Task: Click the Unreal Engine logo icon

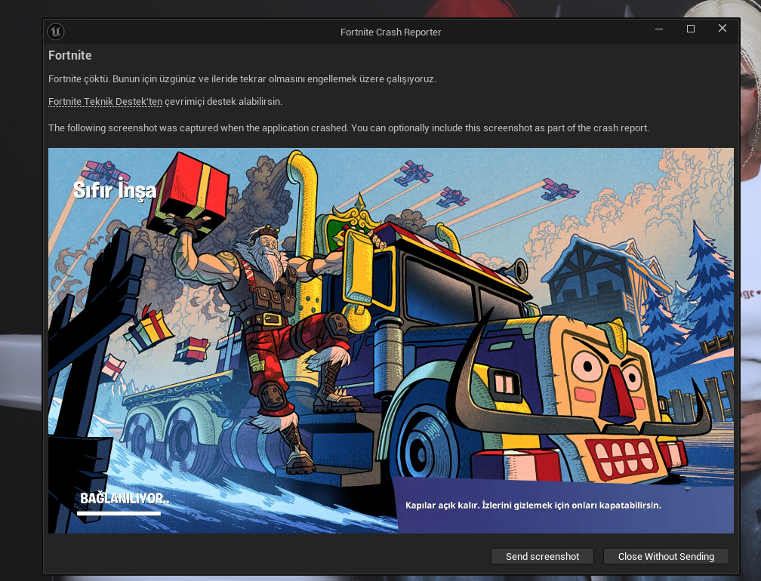Action: [56, 32]
